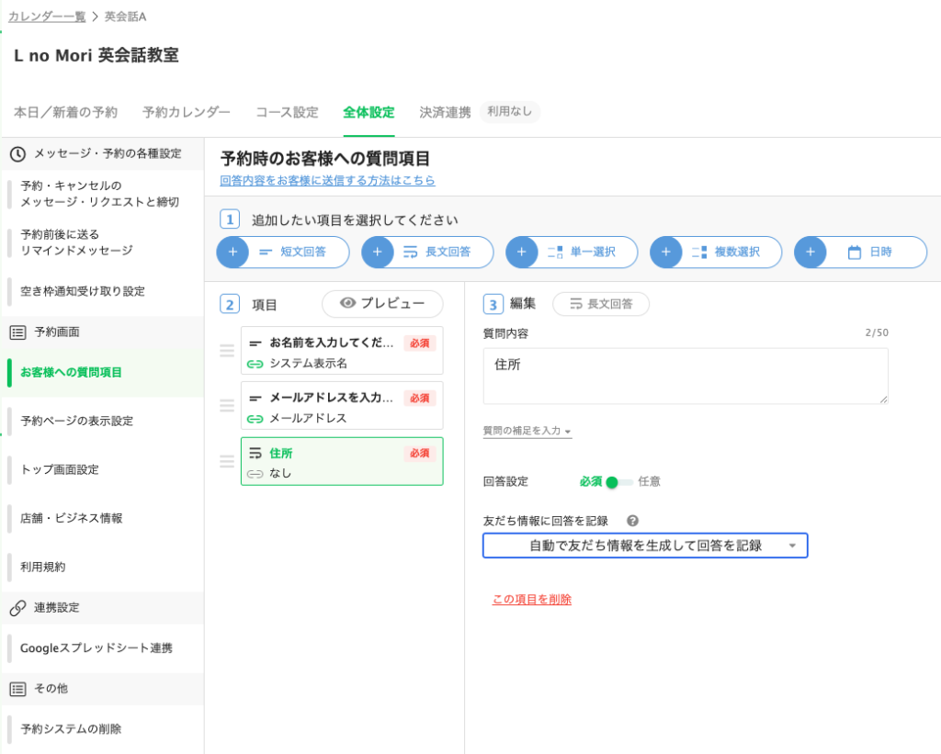The width and height of the screenshot is (941, 754).
Task: Click the plus icon for 単一選択
Action: 522,252
